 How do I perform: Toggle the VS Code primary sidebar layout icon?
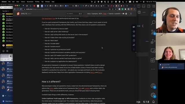coord(139,6)
